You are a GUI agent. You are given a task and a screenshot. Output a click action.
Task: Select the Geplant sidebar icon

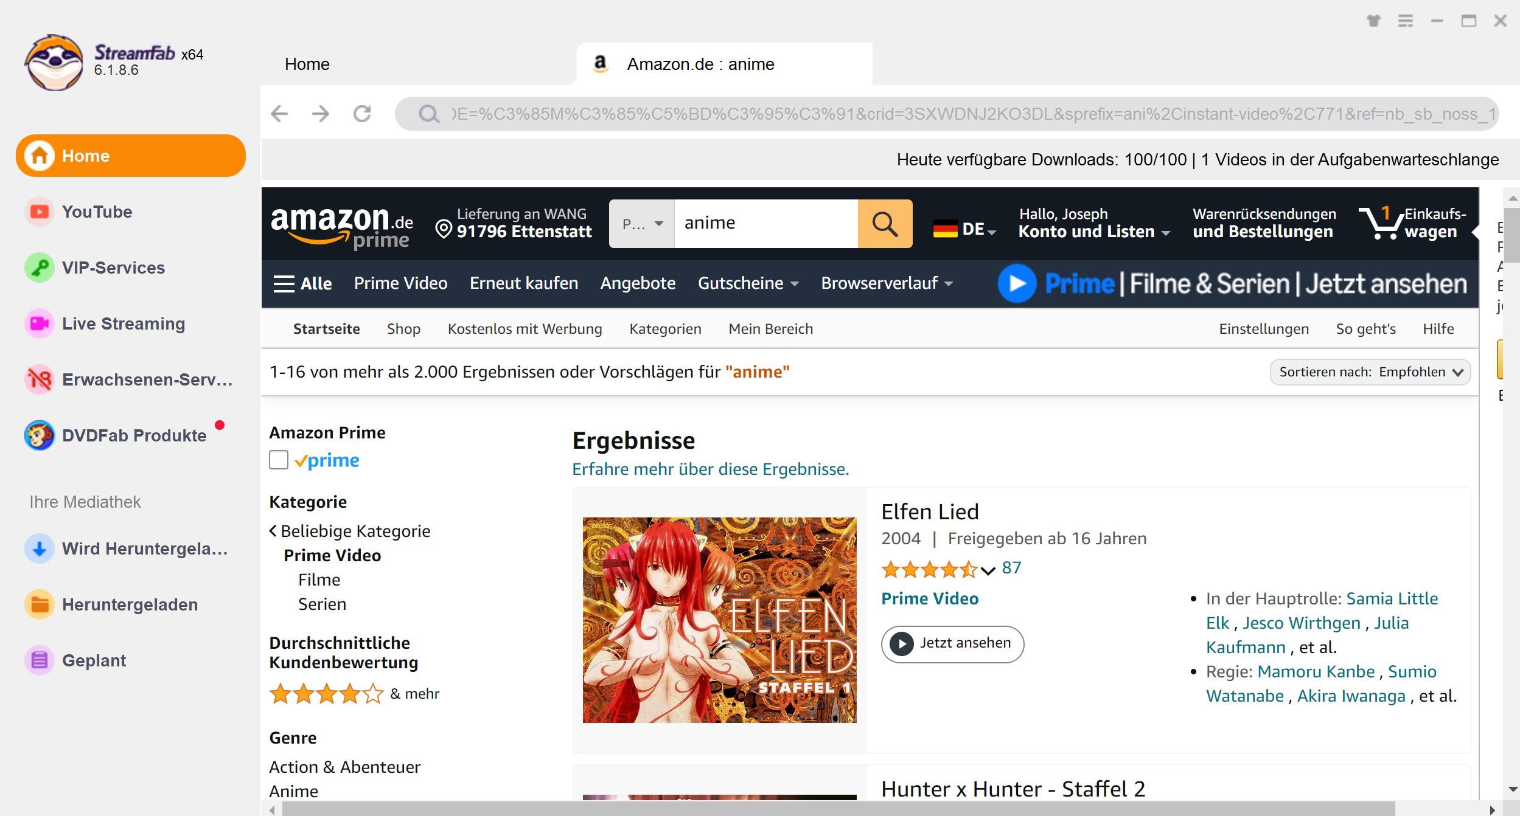pyautogui.click(x=37, y=659)
